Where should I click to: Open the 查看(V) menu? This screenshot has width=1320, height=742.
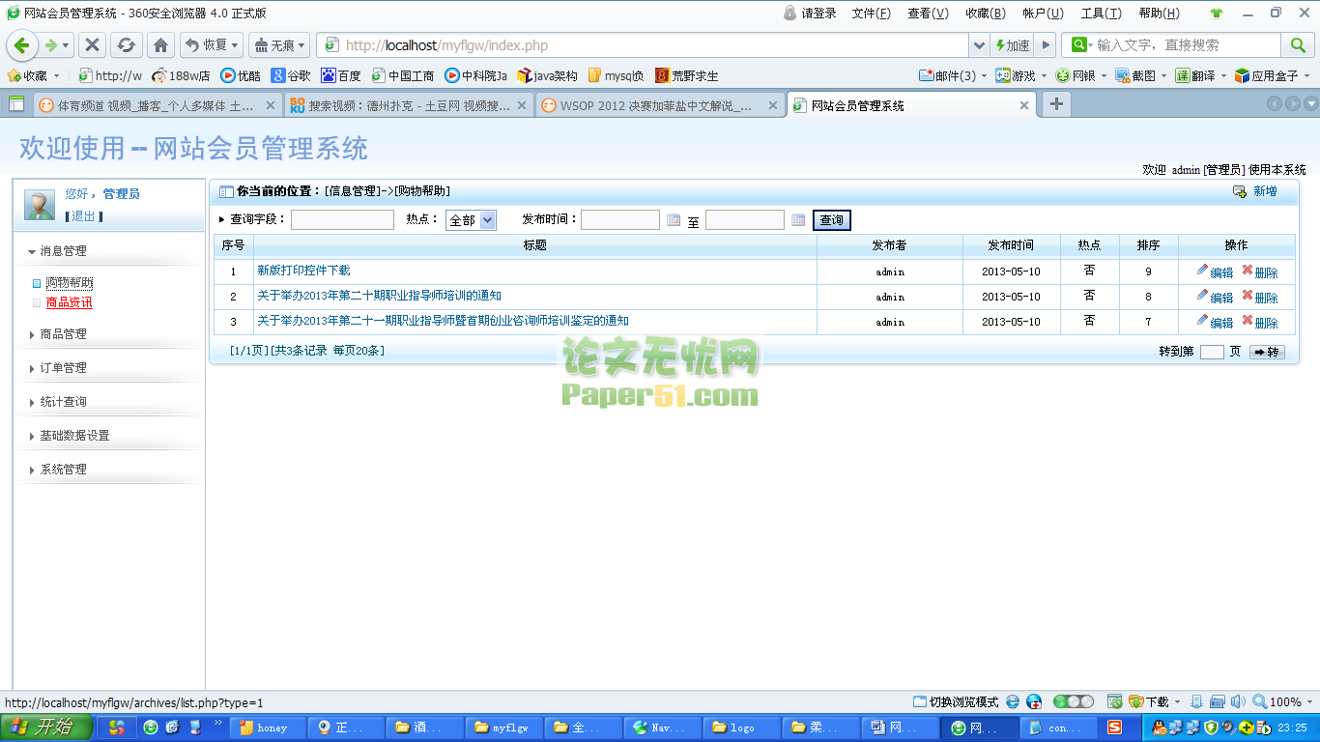tap(928, 14)
